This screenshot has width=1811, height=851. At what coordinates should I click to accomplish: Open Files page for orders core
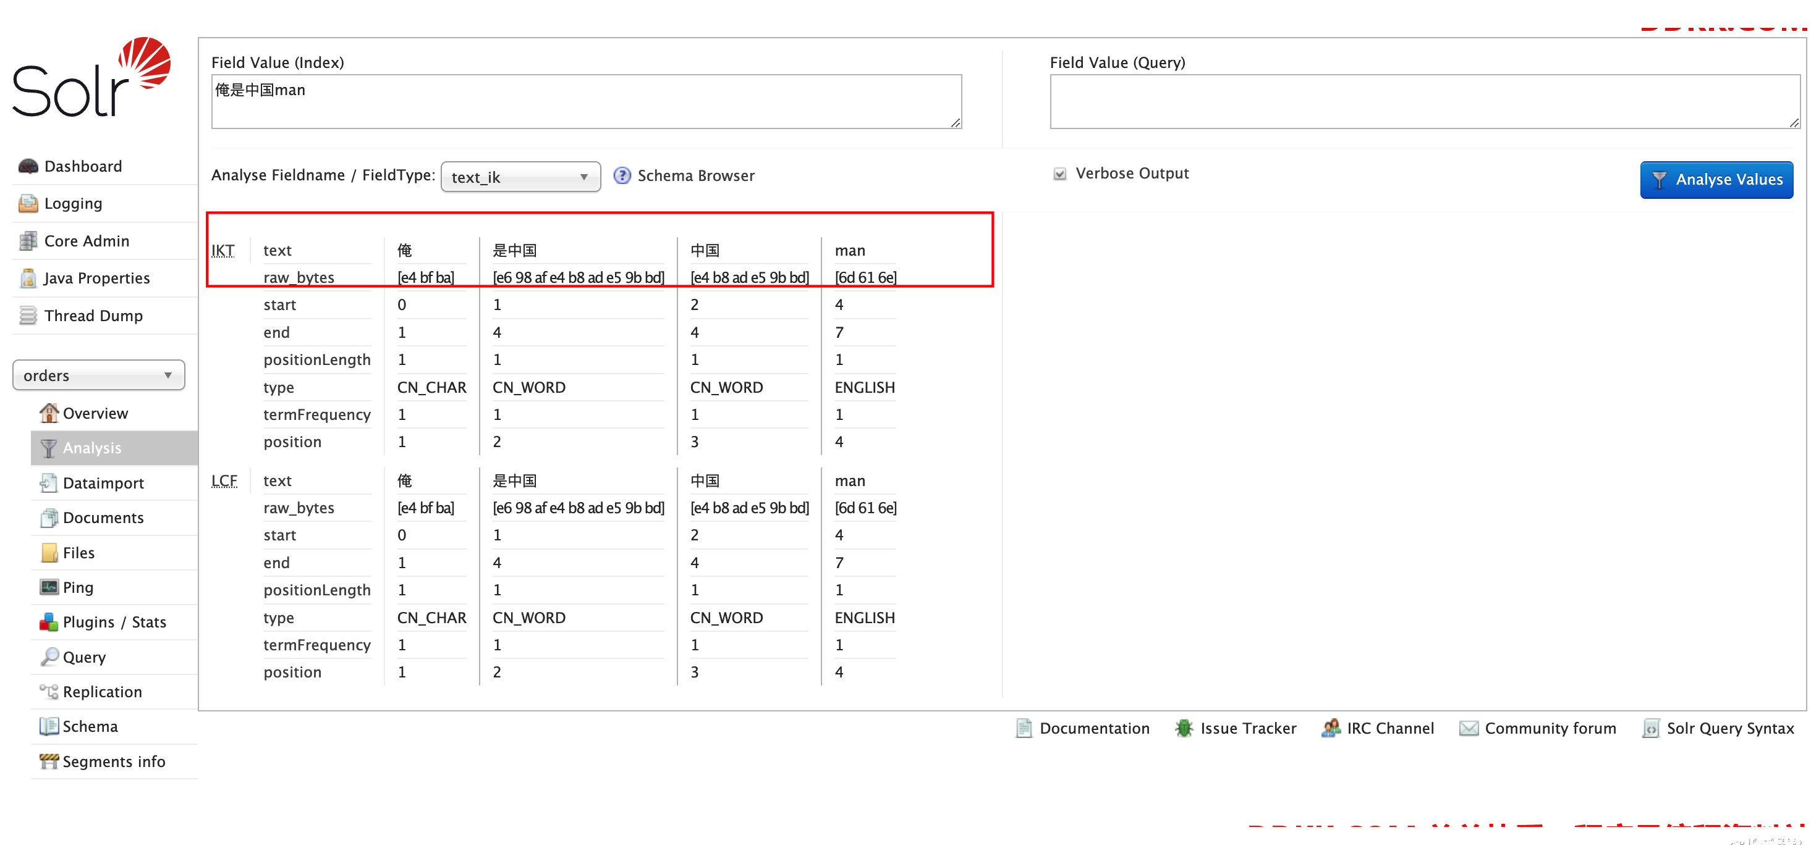tap(78, 553)
